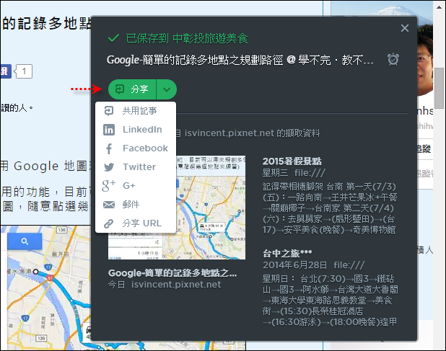The image size is (446, 351).
Task: Click isvincent.pixnet.net under clipped note
Action: coord(176,285)
